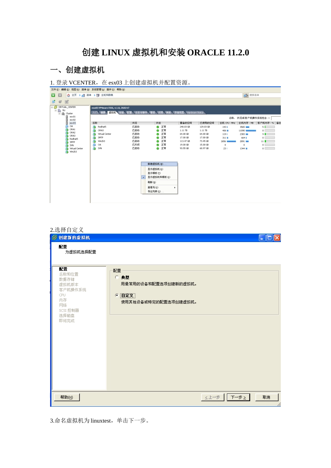Click the Virtual Center VM icon in VM list

[x=94, y=134]
